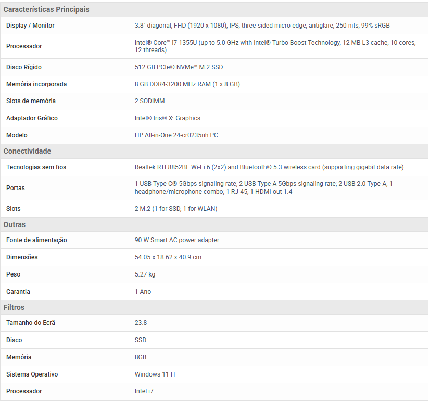Image resolution: width=429 pixels, height=401 pixels.
Task: Click the Adaptador Gráfico label
Action: tap(32, 118)
